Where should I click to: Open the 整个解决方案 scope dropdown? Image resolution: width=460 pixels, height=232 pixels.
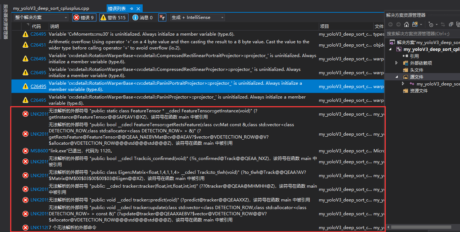click(x=41, y=17)
